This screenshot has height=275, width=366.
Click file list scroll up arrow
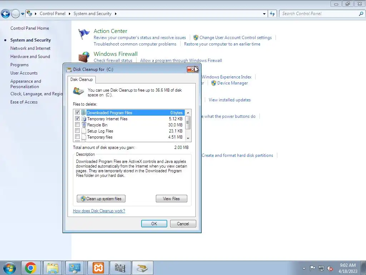click(188, 113)
